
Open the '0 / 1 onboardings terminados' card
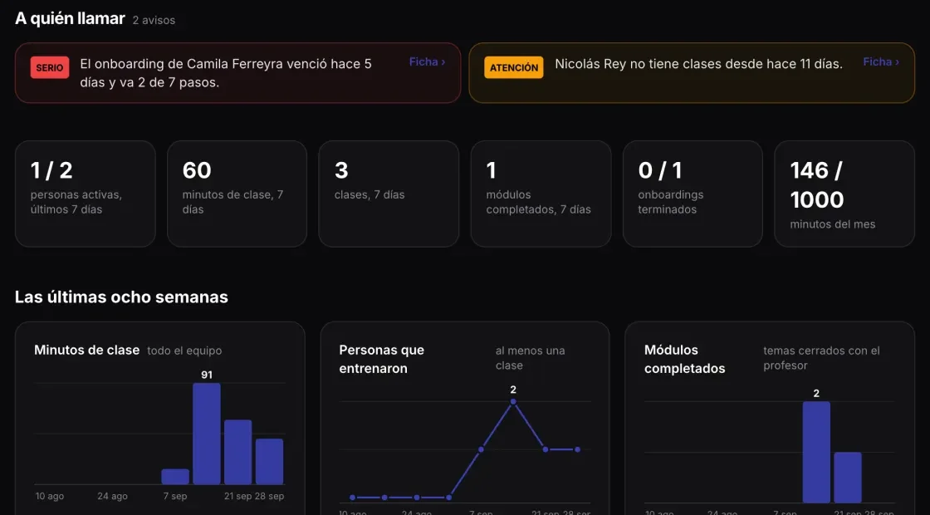pos(693,194)
